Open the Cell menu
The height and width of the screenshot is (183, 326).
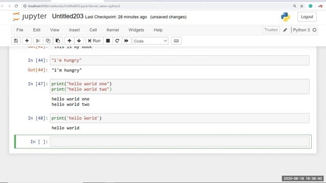(x=93, y=30)
